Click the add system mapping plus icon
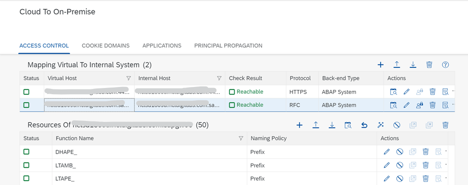This screenshot has height=185, width=468. [x=381, y=65]
